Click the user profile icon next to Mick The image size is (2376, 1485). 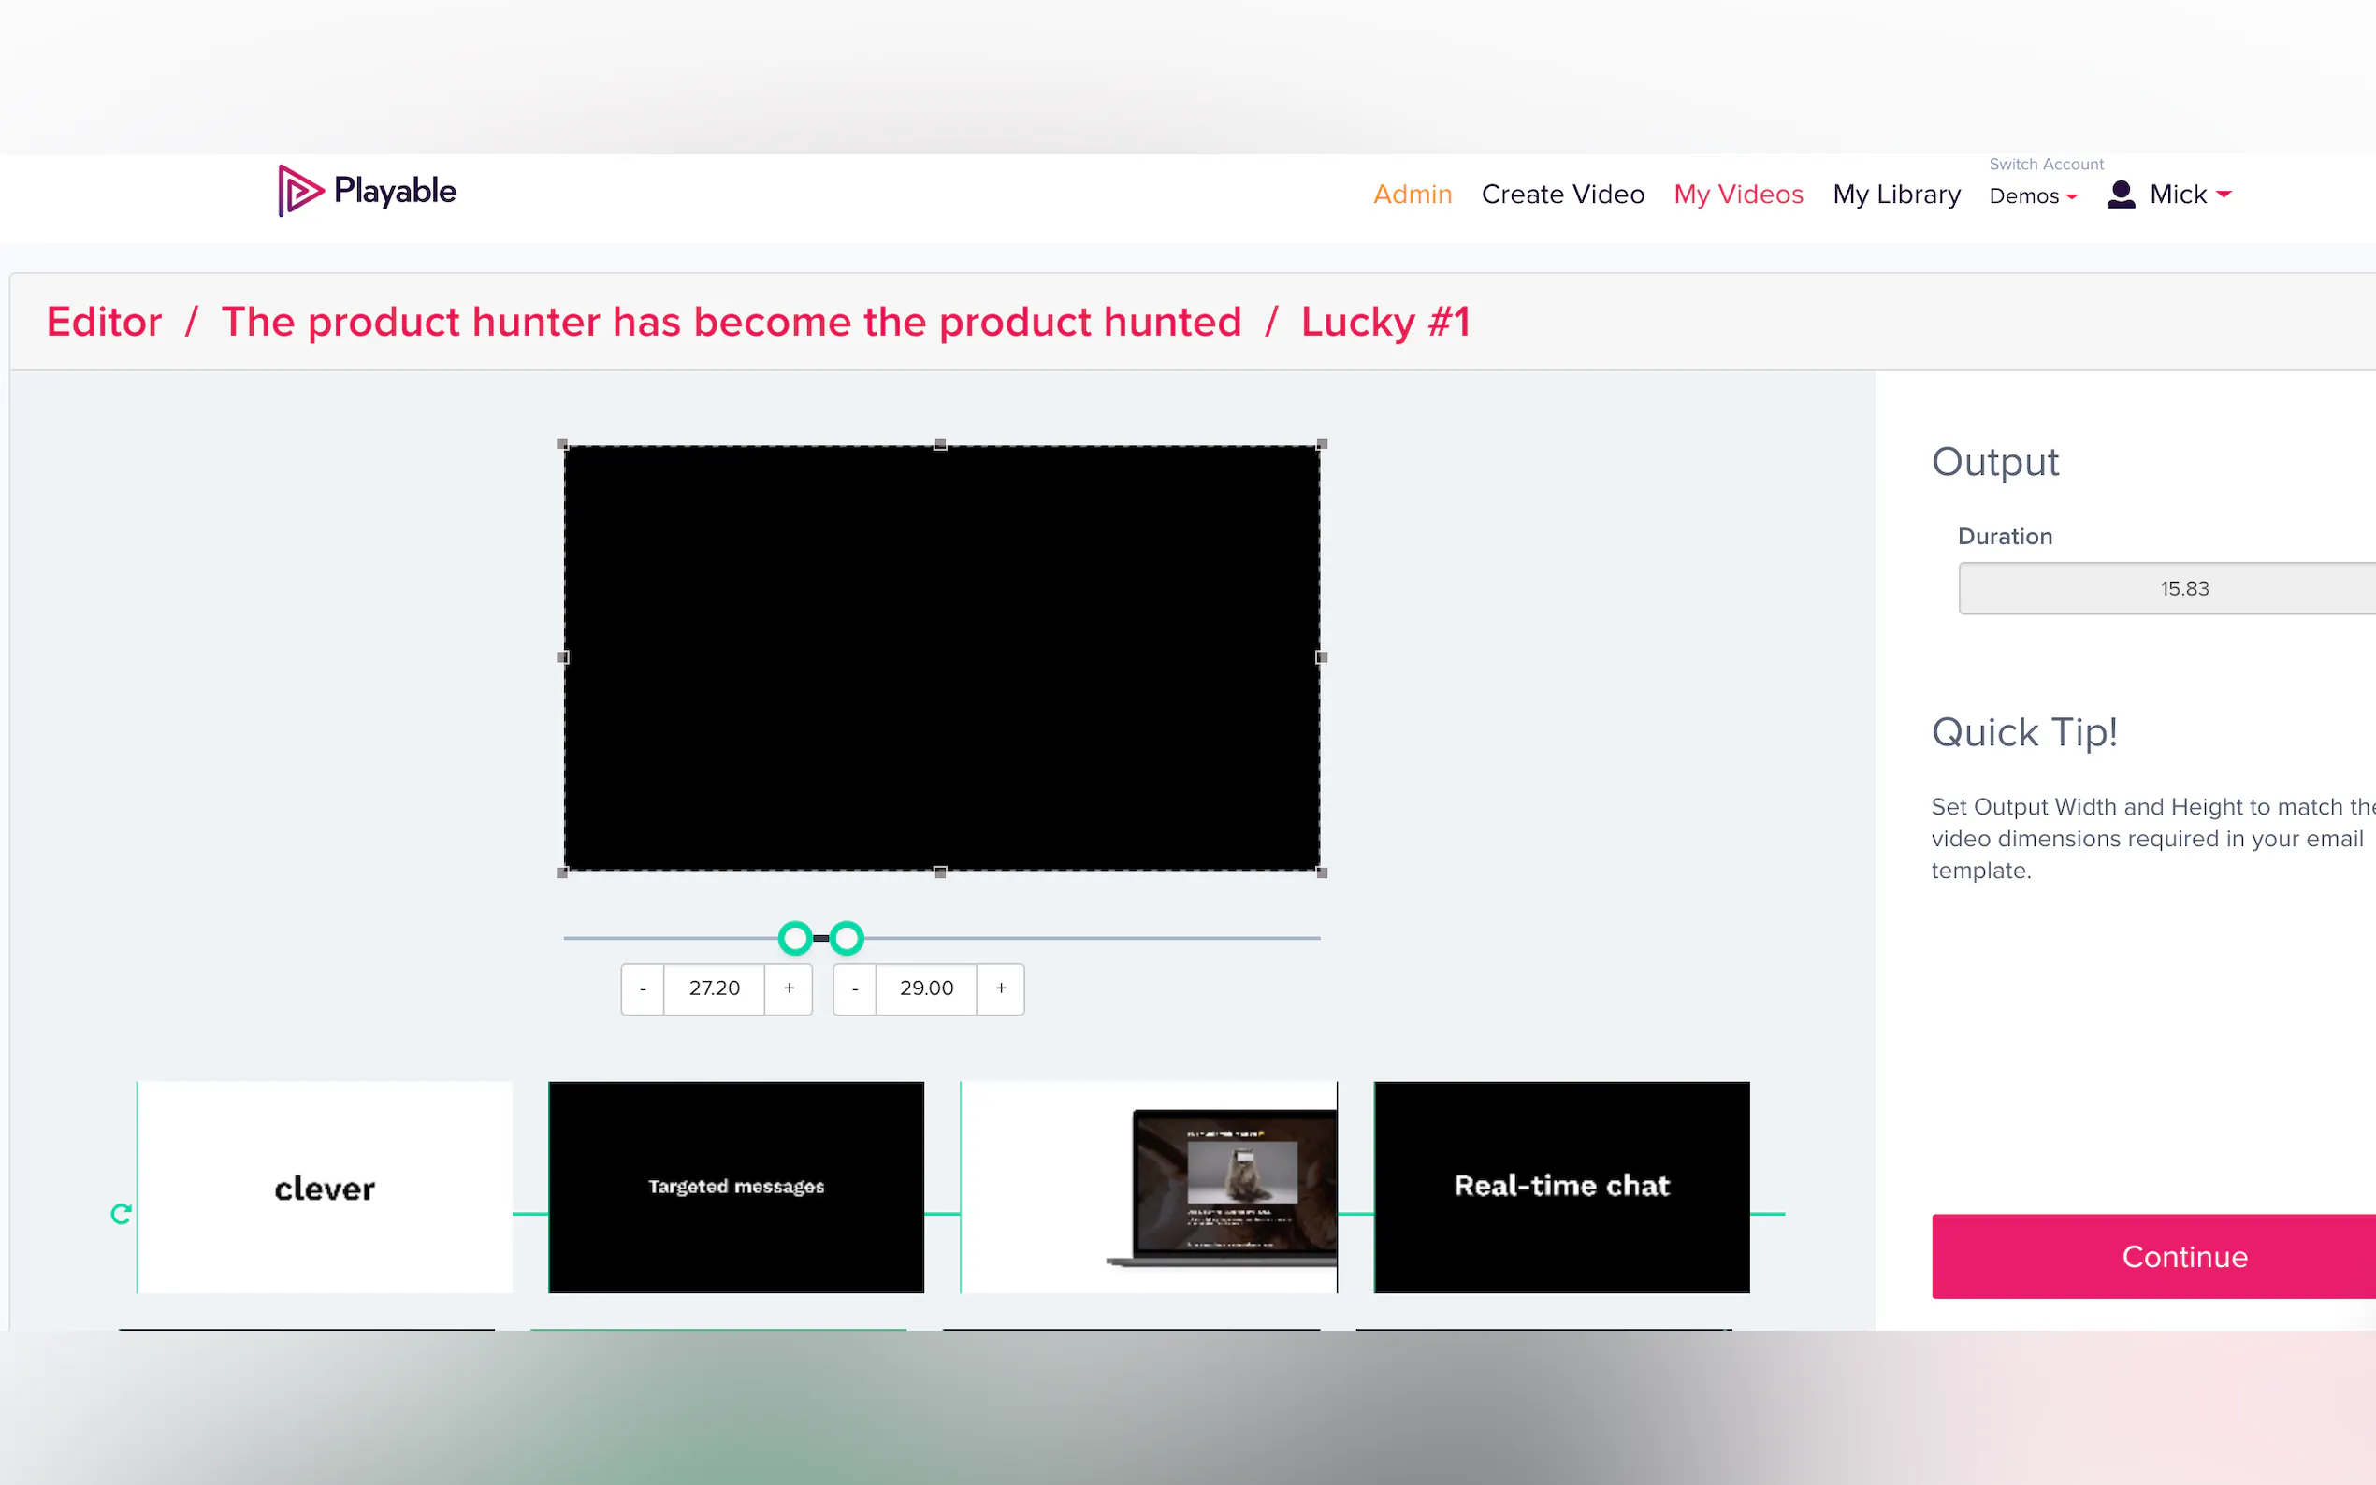(x=2121, y=195)
